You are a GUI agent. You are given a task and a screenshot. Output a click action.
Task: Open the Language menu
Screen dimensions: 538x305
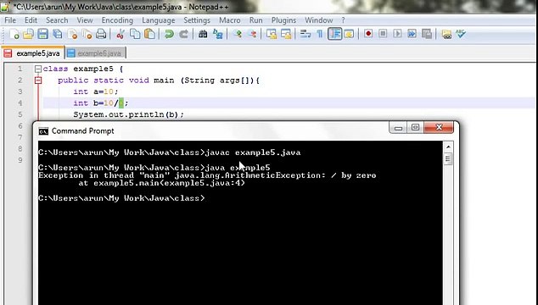tap(159, 20)
